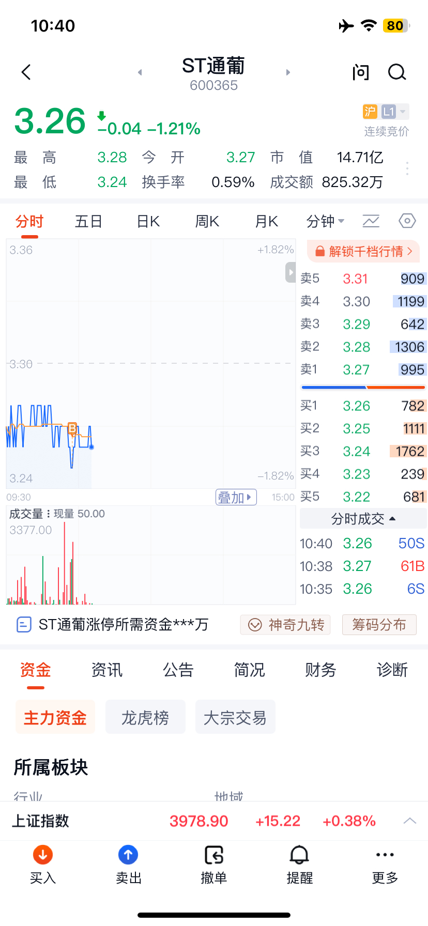428x926 pixels.
Task: Open the 叠加 overlay button
Action: pyautogui.click(x=236, y=497)
